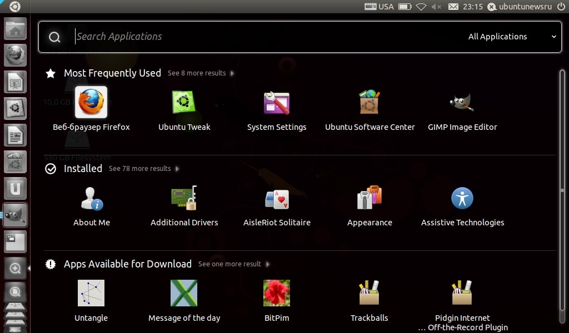Screen dimensions: 569x333
Task: Open the USA keyboard layout indicator
Action: pyautogui.click(x=379, y=7)
